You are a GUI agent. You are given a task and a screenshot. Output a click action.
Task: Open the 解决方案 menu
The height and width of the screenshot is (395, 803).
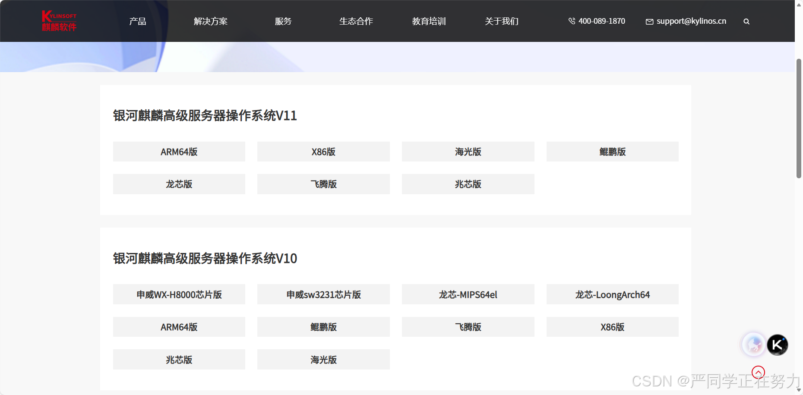tap(210, 21)
